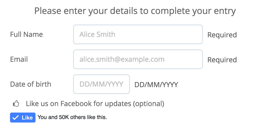This screenshot has height=128, width=270.
Task: Click the "Date of birth" label
Action: pos(30,84)
